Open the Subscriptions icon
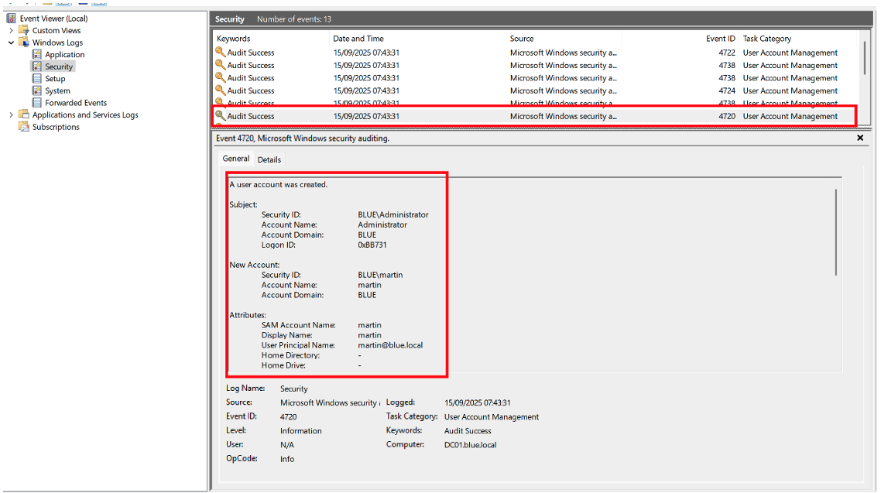Screen dimensions: 881x493 click(24, 127)
